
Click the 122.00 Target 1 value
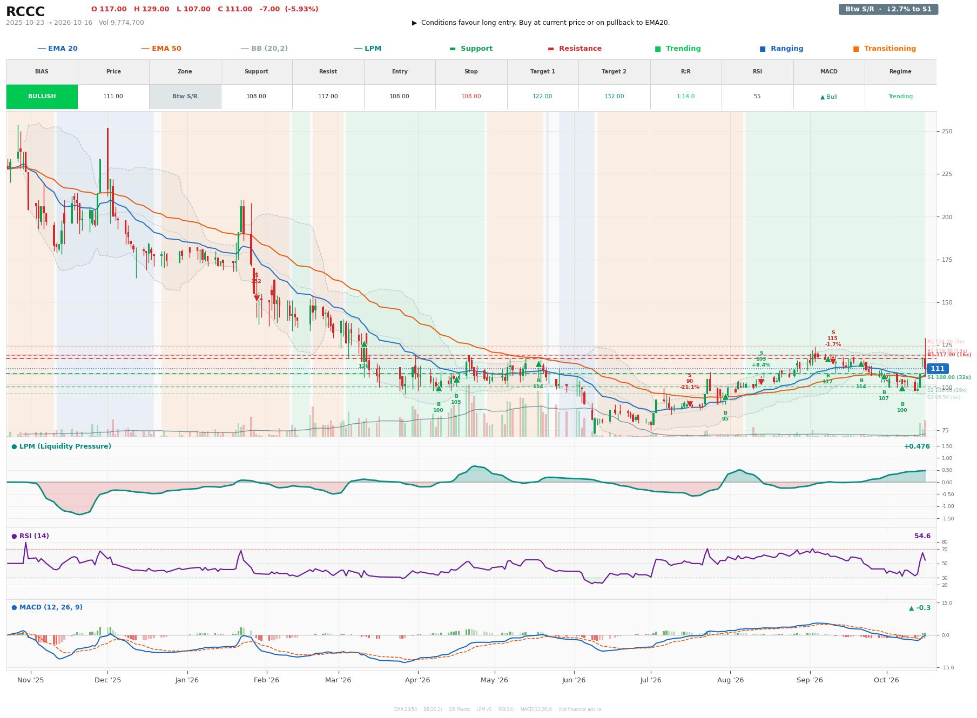coord(542,97)
